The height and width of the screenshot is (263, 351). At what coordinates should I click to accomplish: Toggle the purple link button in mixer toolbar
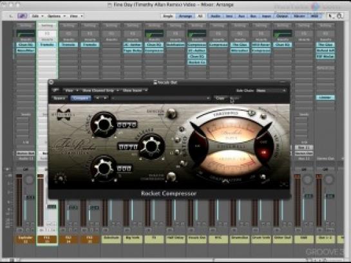tap(23, 16)
